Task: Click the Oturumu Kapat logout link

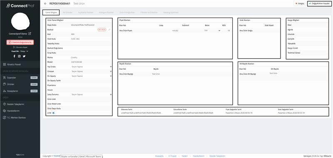Action: point(20,47)
